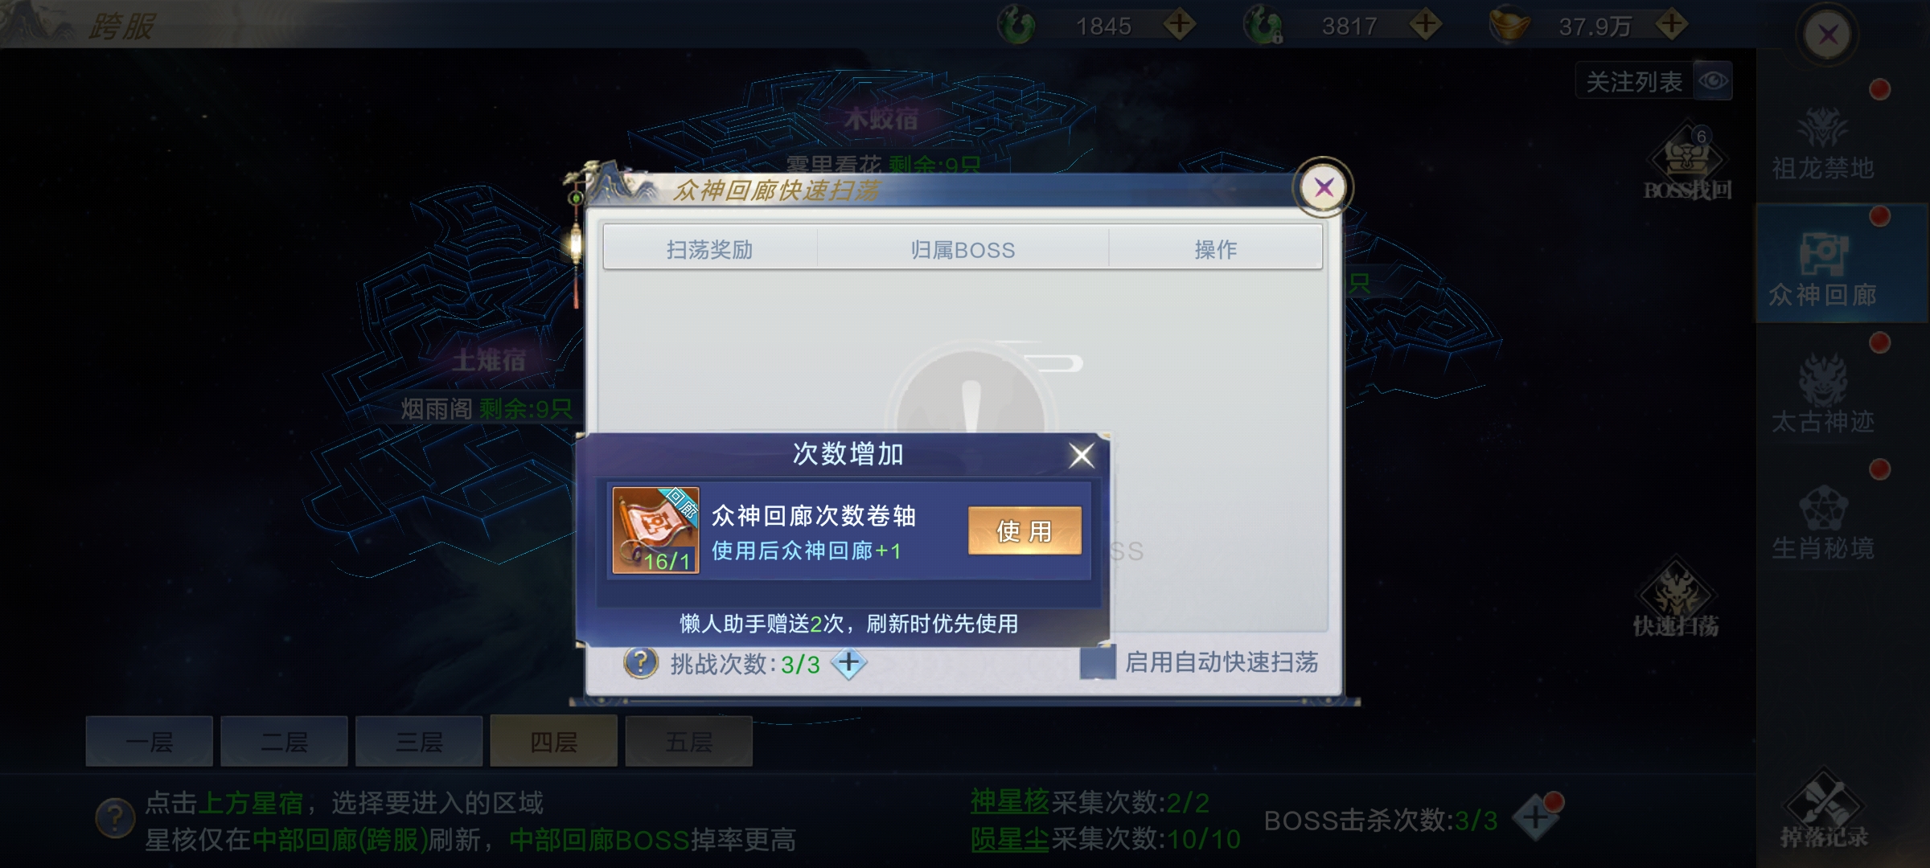The width and height of the screenshot is (1930, 868).
Task: Add more BOSS击杀次数 with plus
Action: (x=1535, y=818)
